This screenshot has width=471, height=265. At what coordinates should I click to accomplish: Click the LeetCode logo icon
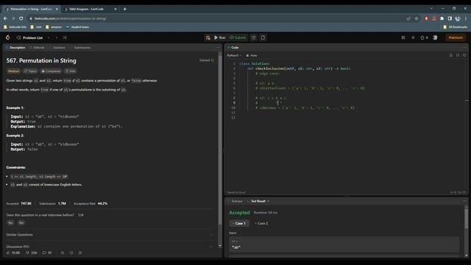coord(8,38)
